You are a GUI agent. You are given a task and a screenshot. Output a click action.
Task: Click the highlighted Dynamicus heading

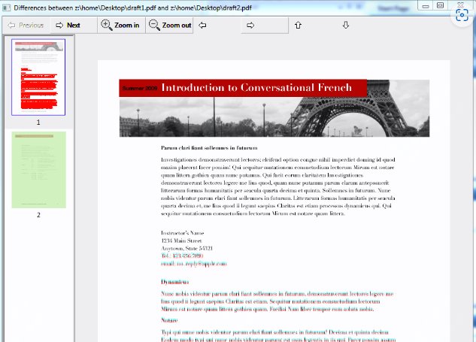(174, 282)
